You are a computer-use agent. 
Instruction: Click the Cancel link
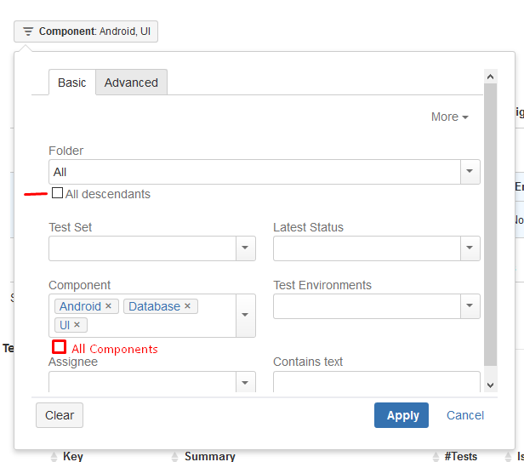[465, 415]
